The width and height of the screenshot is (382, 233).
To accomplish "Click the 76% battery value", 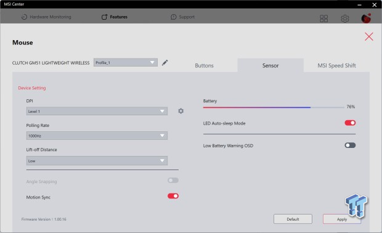I will click(351, 107).
